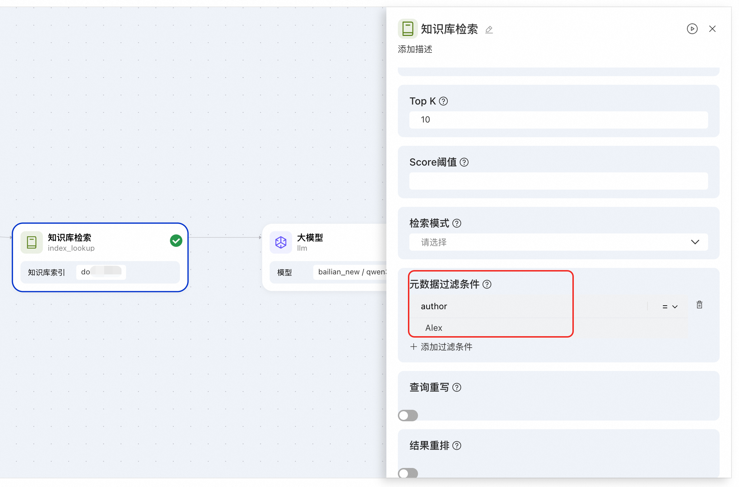The height and width of the screenshot is (487, 739).
Task: Click the edit pencil next to 知识库检索 title
Action: [489, 29]
